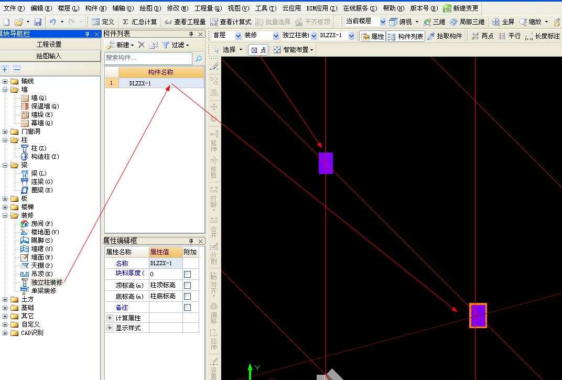Expand the 土方 tree folder
Image resolution: width=562 pixels, height=380 pixels.
point(5,299)
